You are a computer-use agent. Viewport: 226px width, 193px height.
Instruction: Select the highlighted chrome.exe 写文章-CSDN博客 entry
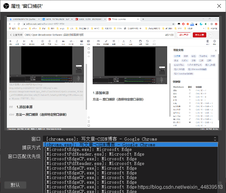(x=131, y=145)
